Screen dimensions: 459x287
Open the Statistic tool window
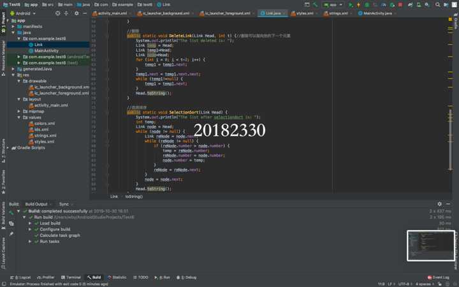(117, 277)
